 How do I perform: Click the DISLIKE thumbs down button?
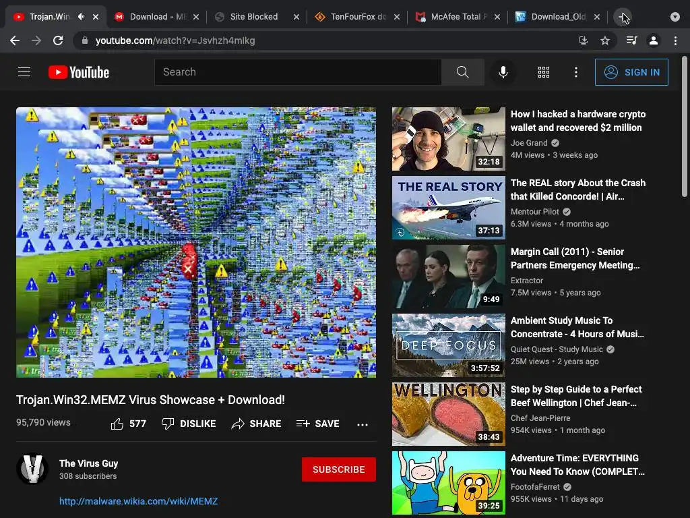click(189, 424)
